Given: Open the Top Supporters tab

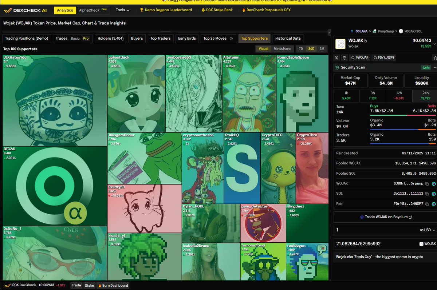Looking at the screenshot, I should (255, 39).
